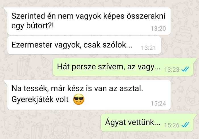Screen dimensions: 199x139
Task: Click blue double-check marks beside 15:26
Action: 185,125
